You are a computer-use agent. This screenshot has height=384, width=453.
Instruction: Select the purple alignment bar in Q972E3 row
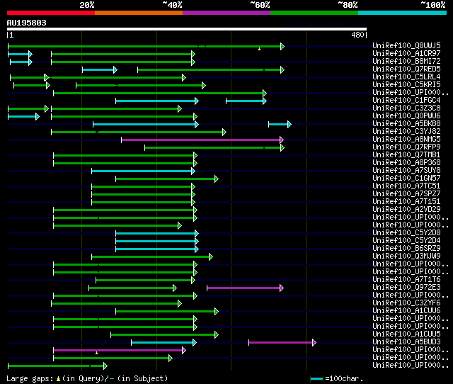[x=246, y=288]
